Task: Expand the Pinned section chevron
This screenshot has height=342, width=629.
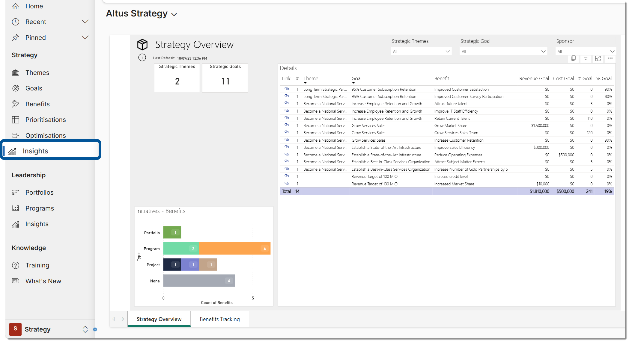Action: tap(85, 37)
